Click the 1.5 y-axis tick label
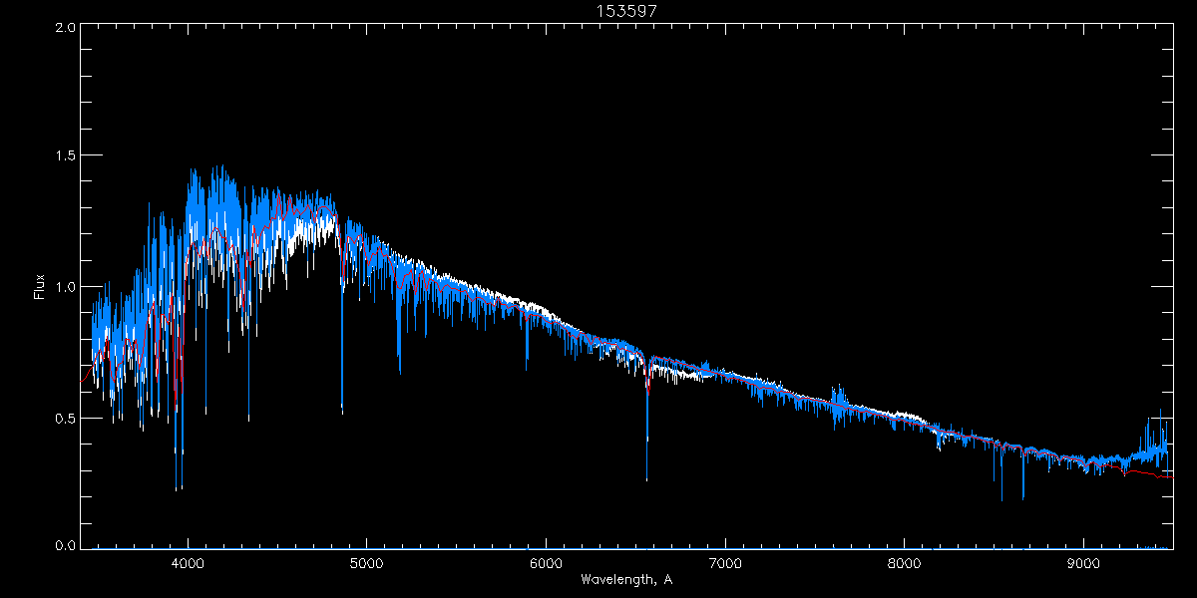 pos(64,156)
